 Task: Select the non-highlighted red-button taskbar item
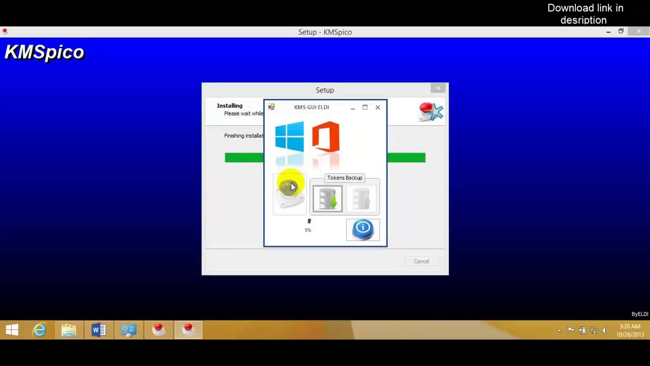pyautogui.click(x=159, y=330)
